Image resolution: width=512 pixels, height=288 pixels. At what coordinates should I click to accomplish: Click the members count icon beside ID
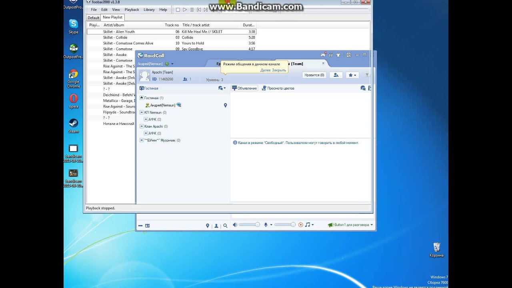click(185, 79)
